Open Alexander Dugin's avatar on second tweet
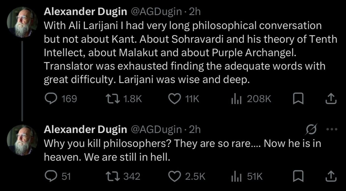 pos(22,140)
